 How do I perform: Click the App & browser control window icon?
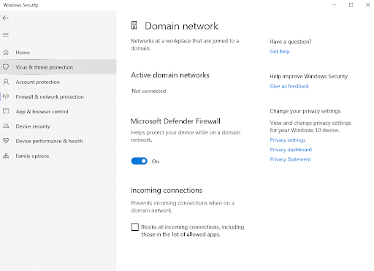click(6, 111)
